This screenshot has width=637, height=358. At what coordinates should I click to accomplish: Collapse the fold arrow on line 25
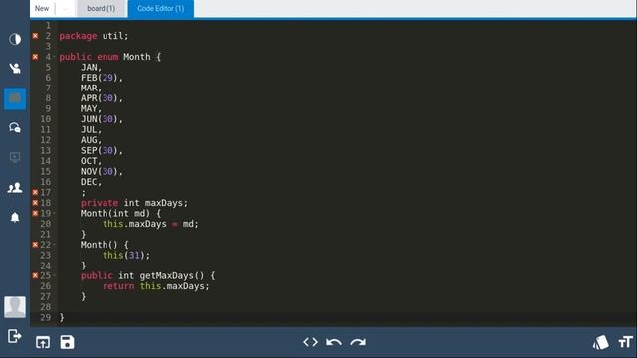[54, 276]
